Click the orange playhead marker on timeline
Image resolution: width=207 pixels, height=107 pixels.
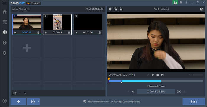[x=109, y=79]
